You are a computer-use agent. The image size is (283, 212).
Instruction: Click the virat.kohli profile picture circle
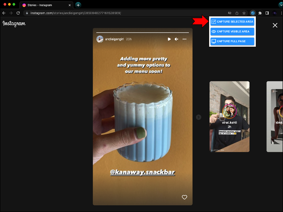coord(229,111)
